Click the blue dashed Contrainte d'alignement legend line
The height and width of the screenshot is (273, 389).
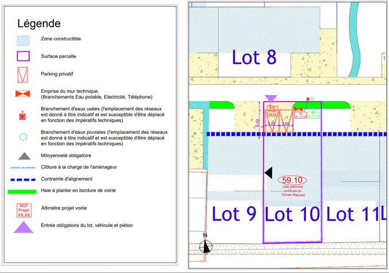[x=23, y=179]
